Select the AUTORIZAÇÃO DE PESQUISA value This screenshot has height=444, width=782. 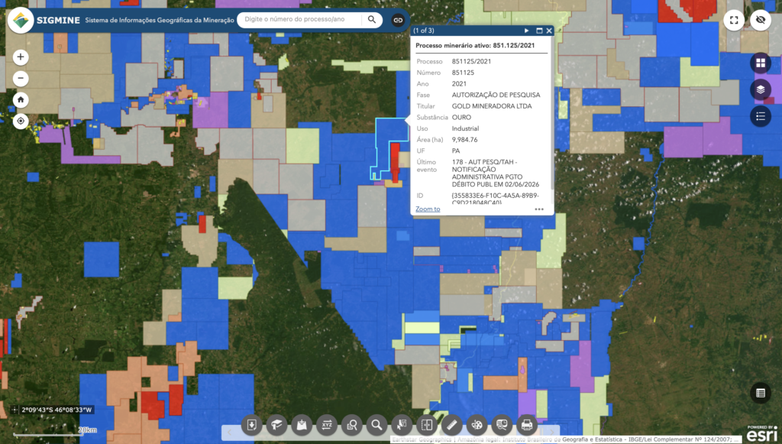tap(496, 95)
